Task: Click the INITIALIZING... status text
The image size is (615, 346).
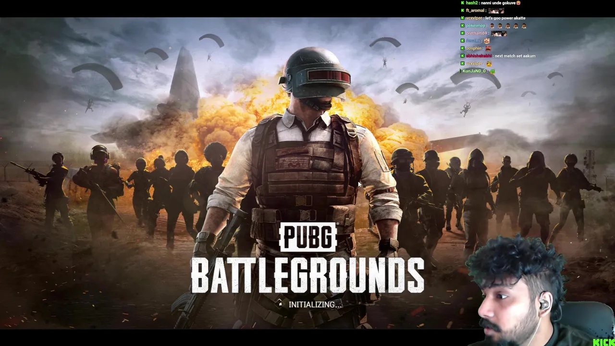Action: (315, 304)
